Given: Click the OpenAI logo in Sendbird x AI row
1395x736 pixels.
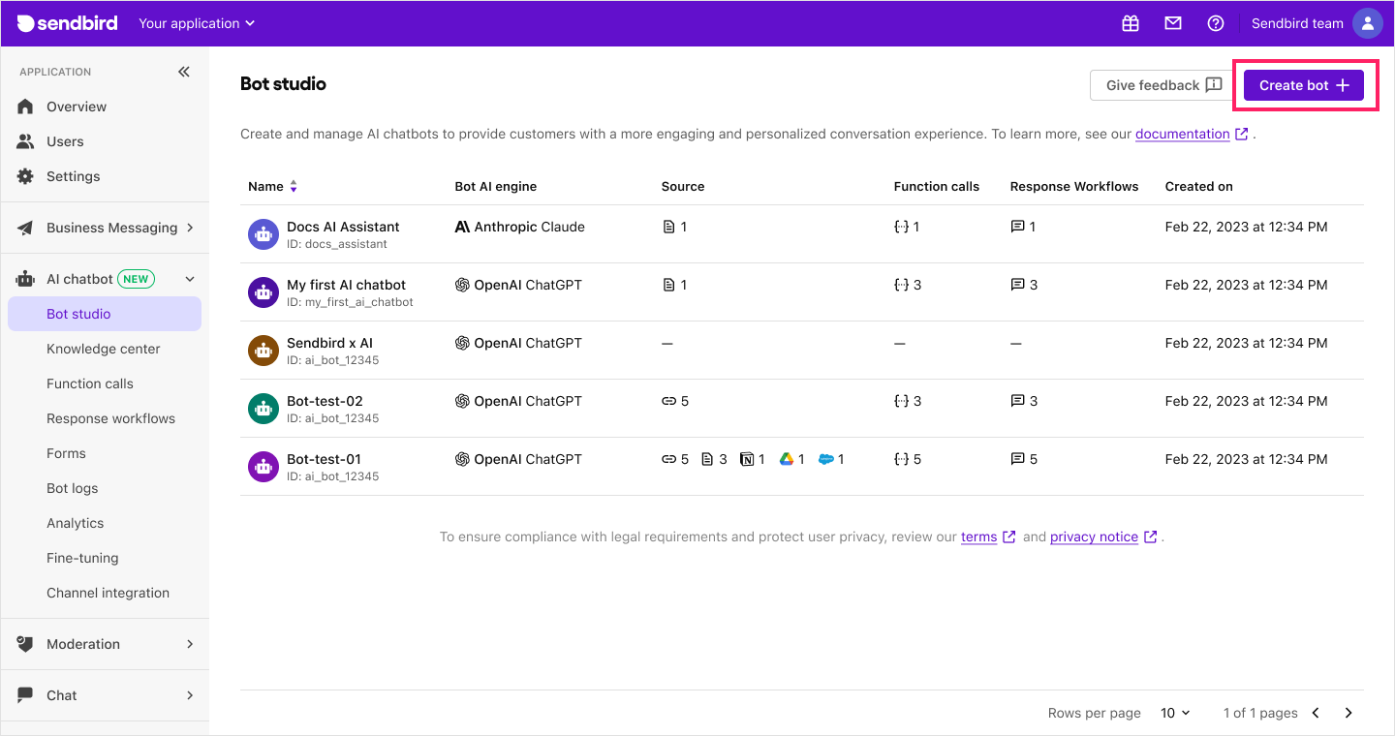Looking at the screenshot, I should (x=462, y=343).
